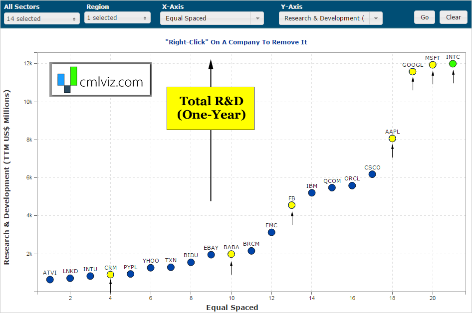Viewport: 472px width, 313px height.
Task: Click the 'Equal Spaced' x-axis title
Action: point(232,308)
